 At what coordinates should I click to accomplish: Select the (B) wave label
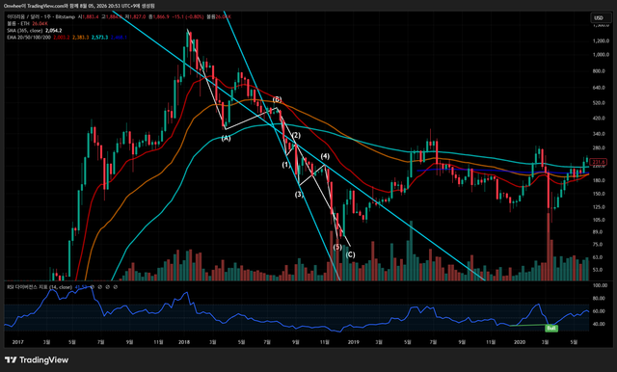pyautogui.click(x=277, y=99)
